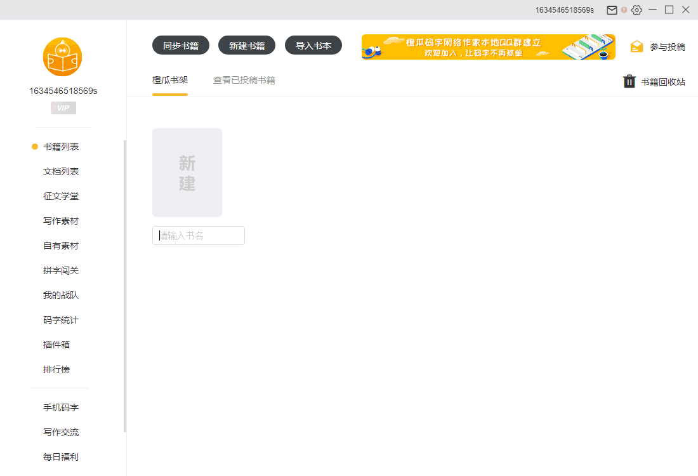Select 插件箱 in the sidebar
The image size is (698, 476).
56,345
